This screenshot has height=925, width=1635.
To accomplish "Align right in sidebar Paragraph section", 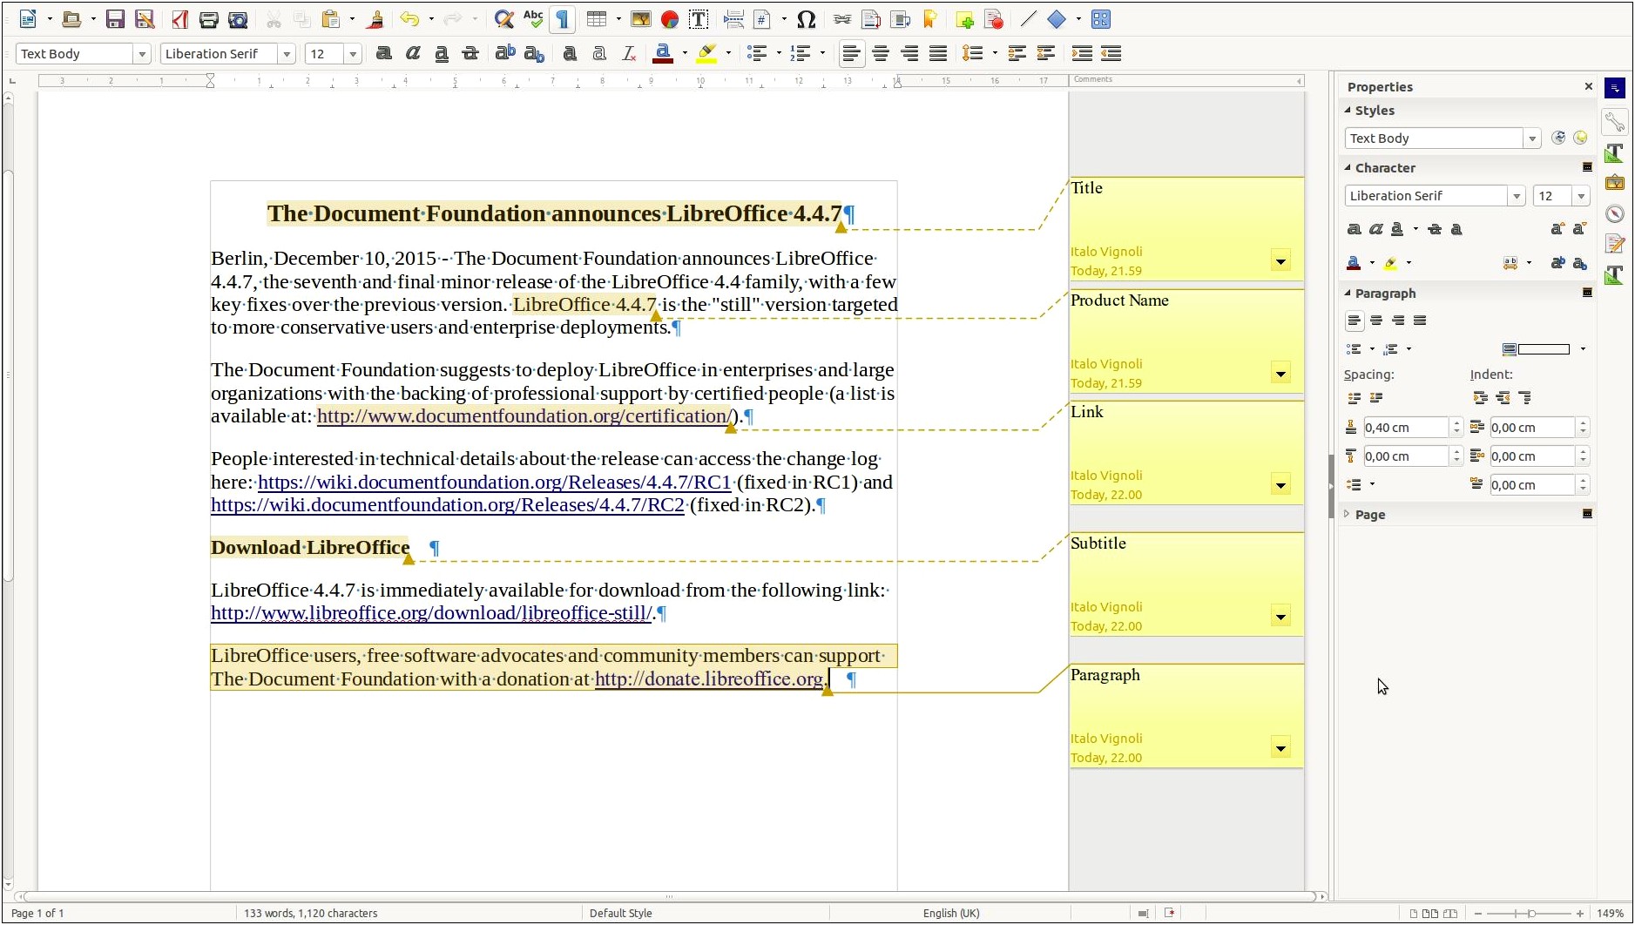I will pos(1398,321).
